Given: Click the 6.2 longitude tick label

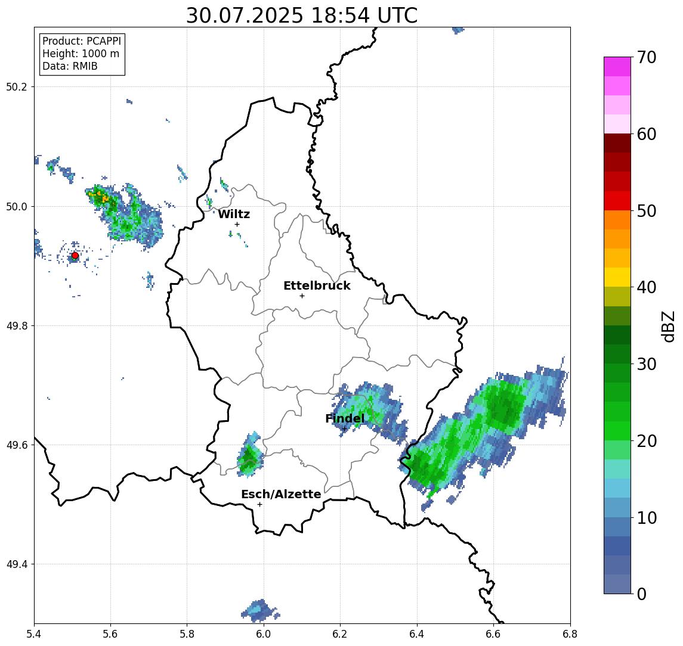Looking at the screenshot, I should coord(341,634).
